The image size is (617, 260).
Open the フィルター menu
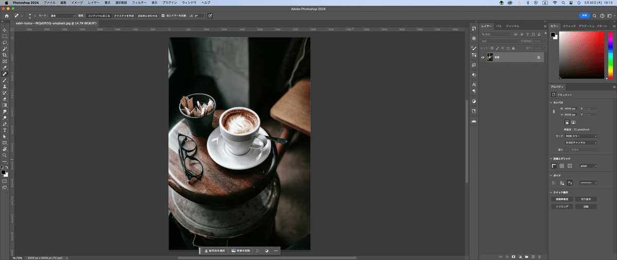(139, 3)
